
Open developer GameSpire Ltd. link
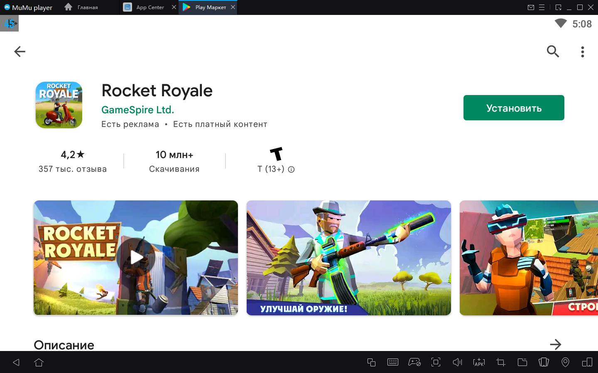[x=137, y=110]
